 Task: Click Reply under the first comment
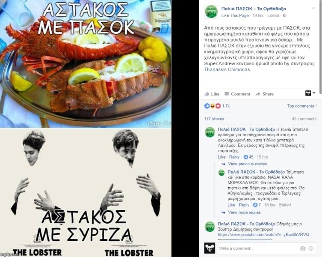pos(234,157)
